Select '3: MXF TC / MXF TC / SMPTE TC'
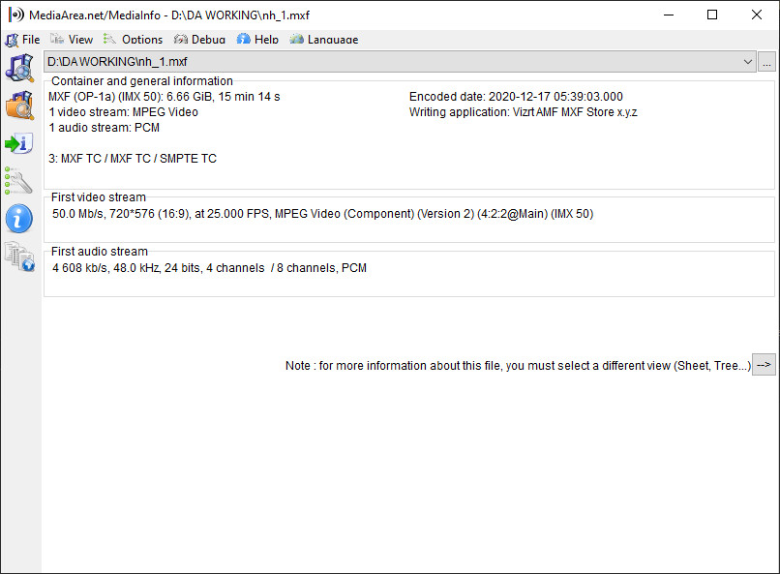Screen dimensions: 780x574 tap(133, 158)
